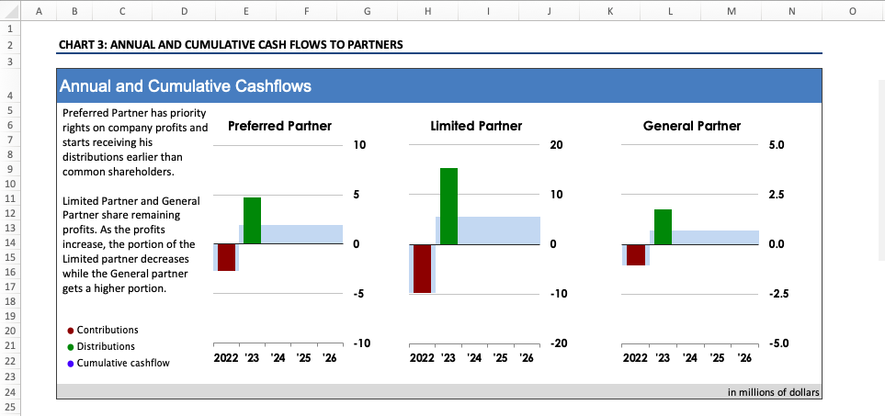Select column B header
Image resolution: width=885 pixels, height=416 pixels.
[74, 11]
